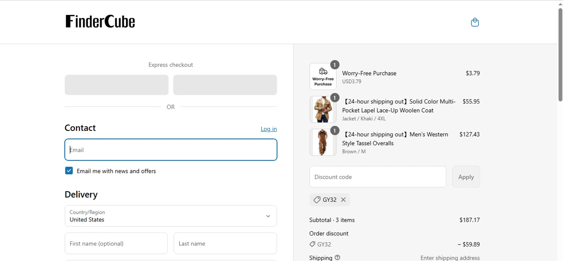Click the Delivery heading
Image resolution: width=563 pixels, height=261 pixels.
coord(81,194)
